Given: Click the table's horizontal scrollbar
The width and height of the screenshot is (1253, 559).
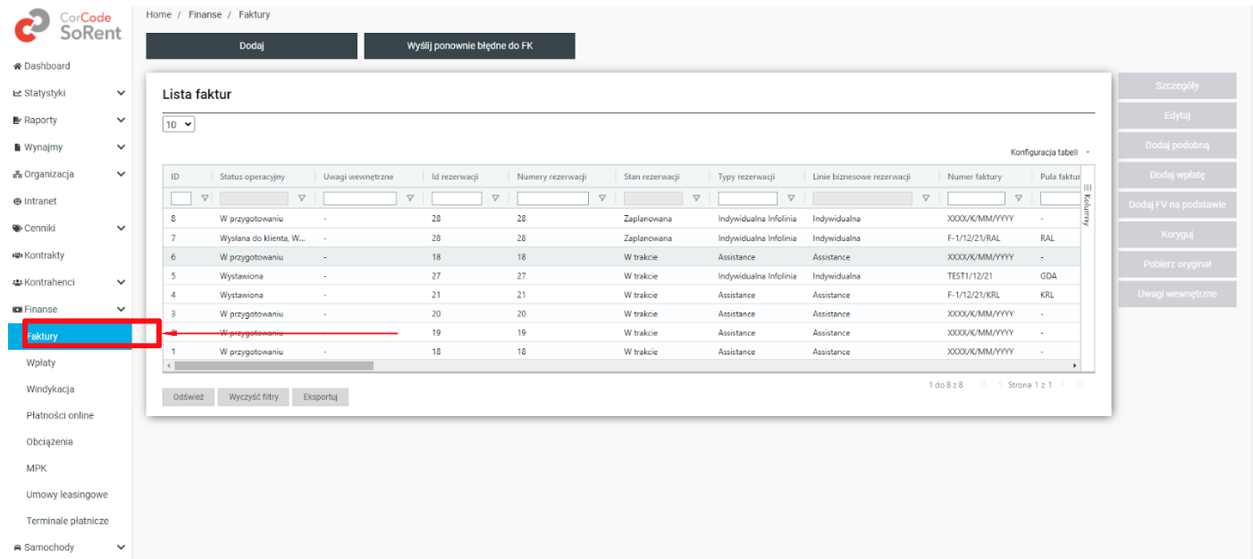Looking at the screenshot, I should [273, 365].
